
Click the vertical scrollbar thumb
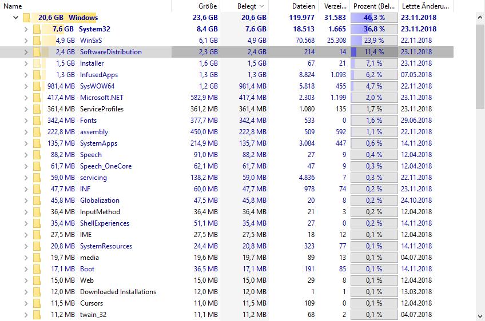[480, 66]
